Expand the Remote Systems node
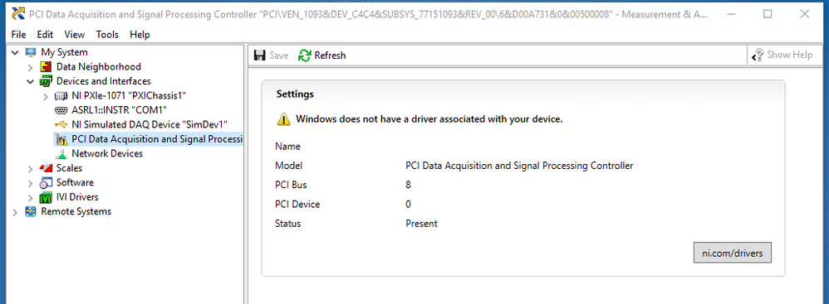 click(15, 212)
